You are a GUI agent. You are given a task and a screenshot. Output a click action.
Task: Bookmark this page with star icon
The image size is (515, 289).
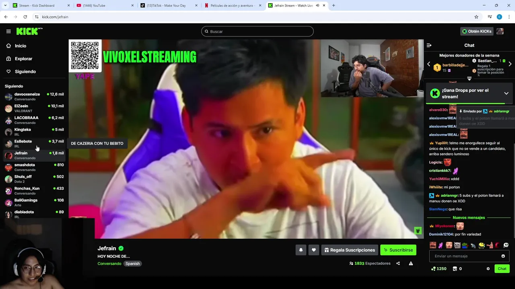tap(476, 17)
